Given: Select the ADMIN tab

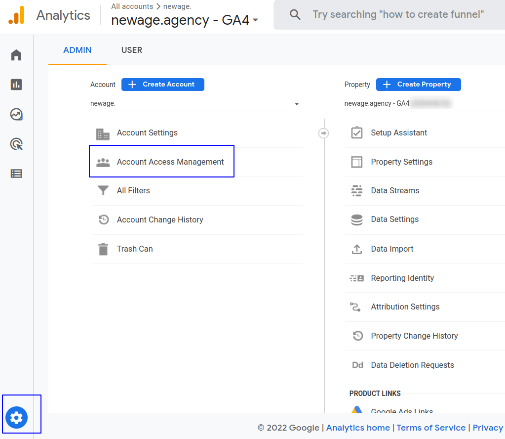Looking at the screenshot, I should point(77,50).
